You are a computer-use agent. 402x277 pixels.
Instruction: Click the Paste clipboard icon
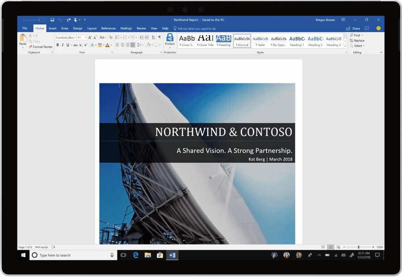coord(23,38)
